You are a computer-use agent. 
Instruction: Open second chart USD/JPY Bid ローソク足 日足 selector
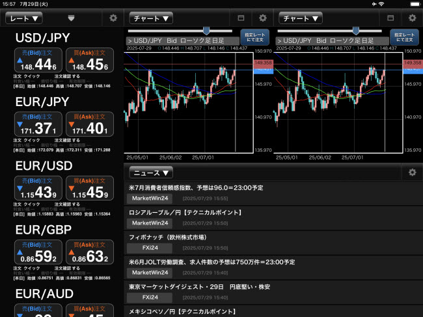pyautogui.click(x=332, y=41)
